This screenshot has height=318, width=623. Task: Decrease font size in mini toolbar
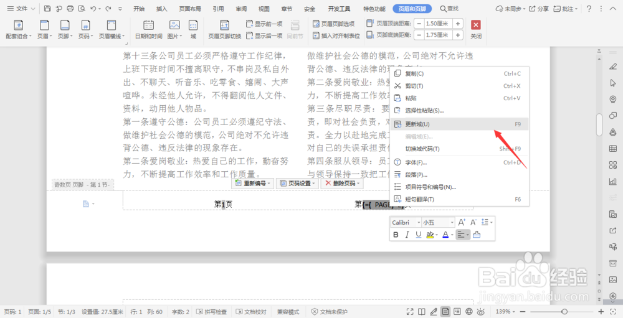pyautogui.click(x=473, y=222)
